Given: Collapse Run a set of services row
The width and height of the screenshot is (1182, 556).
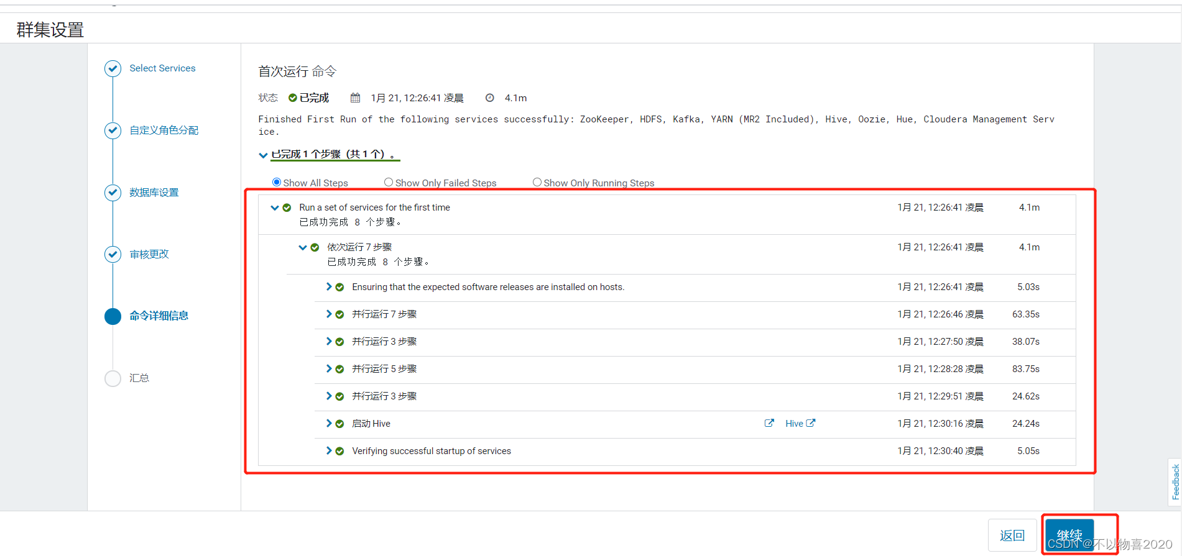Looking at the screenshot, I should point(274,207).
